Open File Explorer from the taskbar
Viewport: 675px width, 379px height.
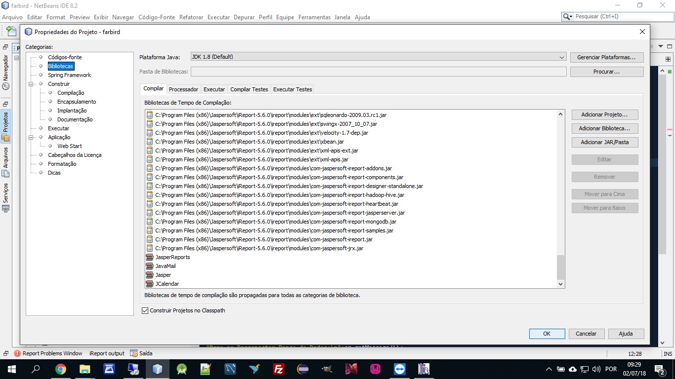coord(85,369)
